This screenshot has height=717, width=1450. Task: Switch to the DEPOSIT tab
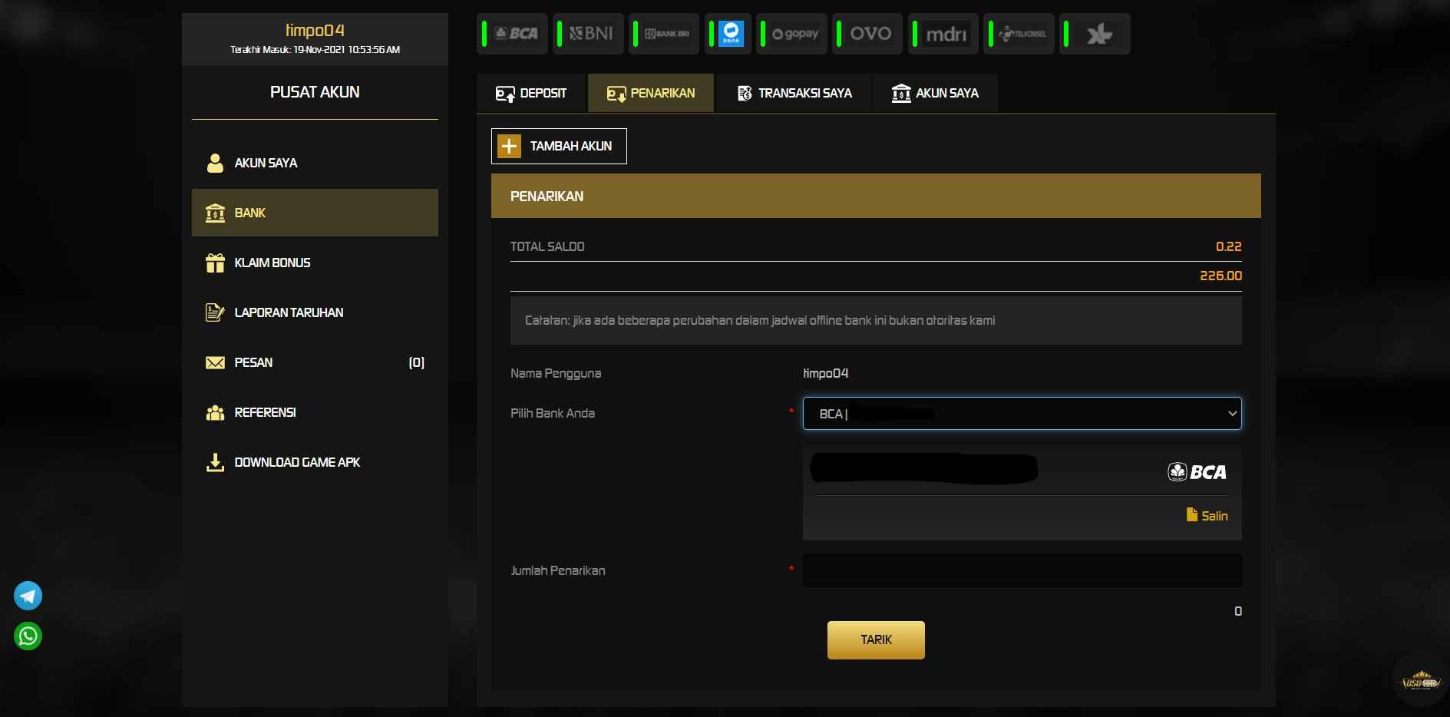(530, 93)
